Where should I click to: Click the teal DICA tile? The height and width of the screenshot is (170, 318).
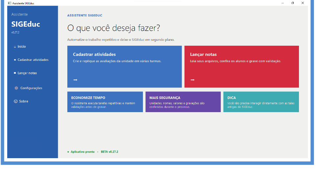coord(261,102)
